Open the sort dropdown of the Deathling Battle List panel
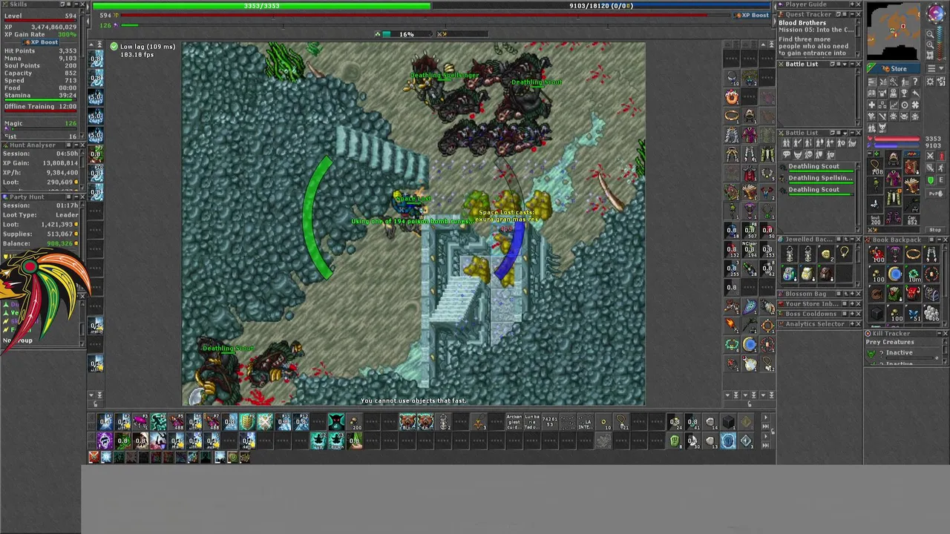The height and width of the screenshot is (534, 950). click(x=845, y=133)
